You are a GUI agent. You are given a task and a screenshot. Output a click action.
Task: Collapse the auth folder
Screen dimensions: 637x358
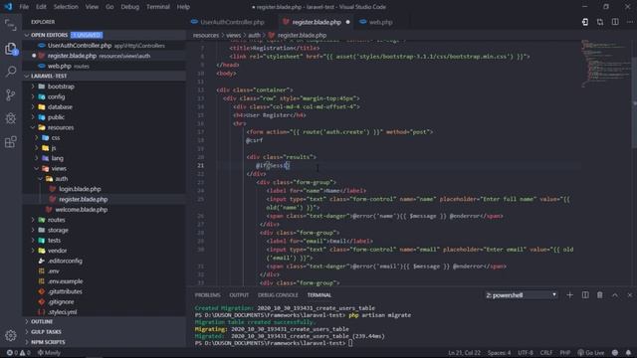pos(105,179)
